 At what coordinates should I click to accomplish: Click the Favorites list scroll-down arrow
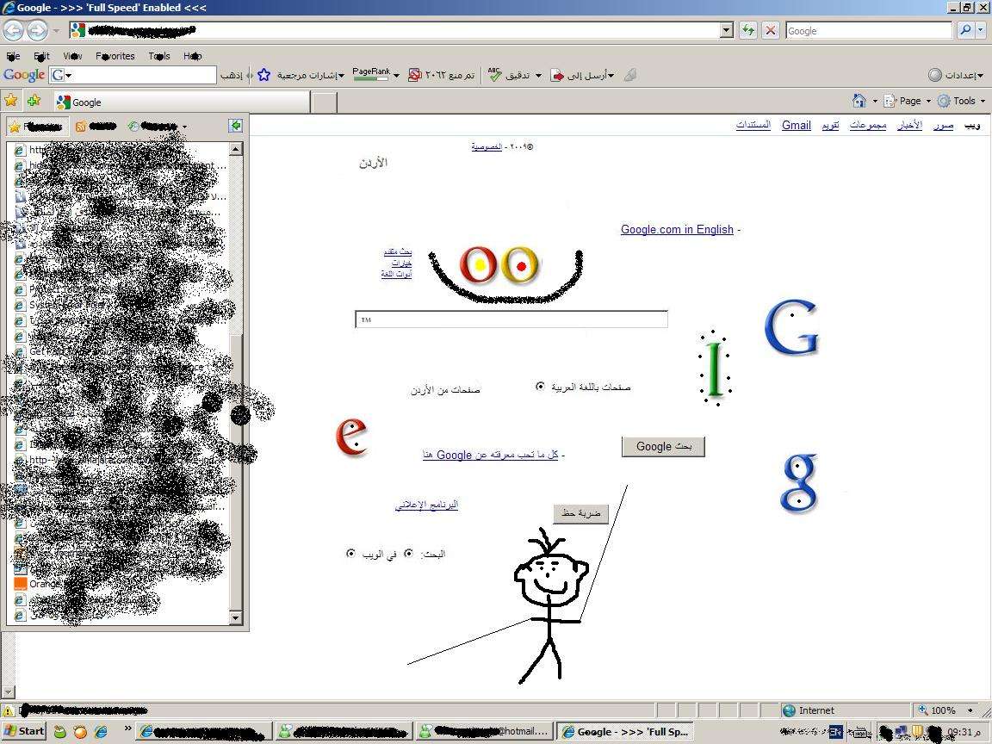pos(235,617)
